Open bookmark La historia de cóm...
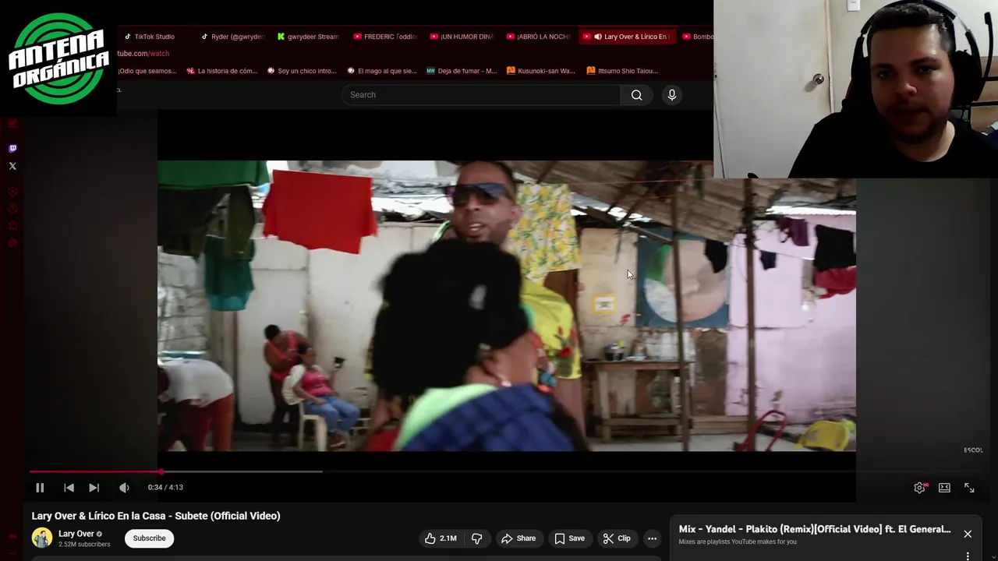998x561 pixels. point(221,71)
